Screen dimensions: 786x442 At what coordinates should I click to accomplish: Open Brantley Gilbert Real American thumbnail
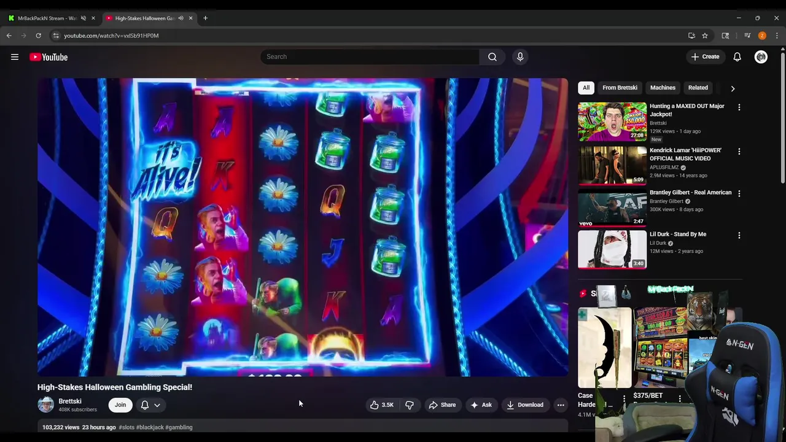(x=612, y=207)
